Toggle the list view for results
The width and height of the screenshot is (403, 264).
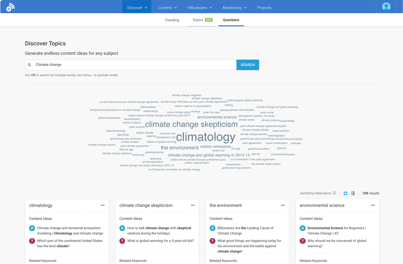pyautogui.click(x=353, y=193)
